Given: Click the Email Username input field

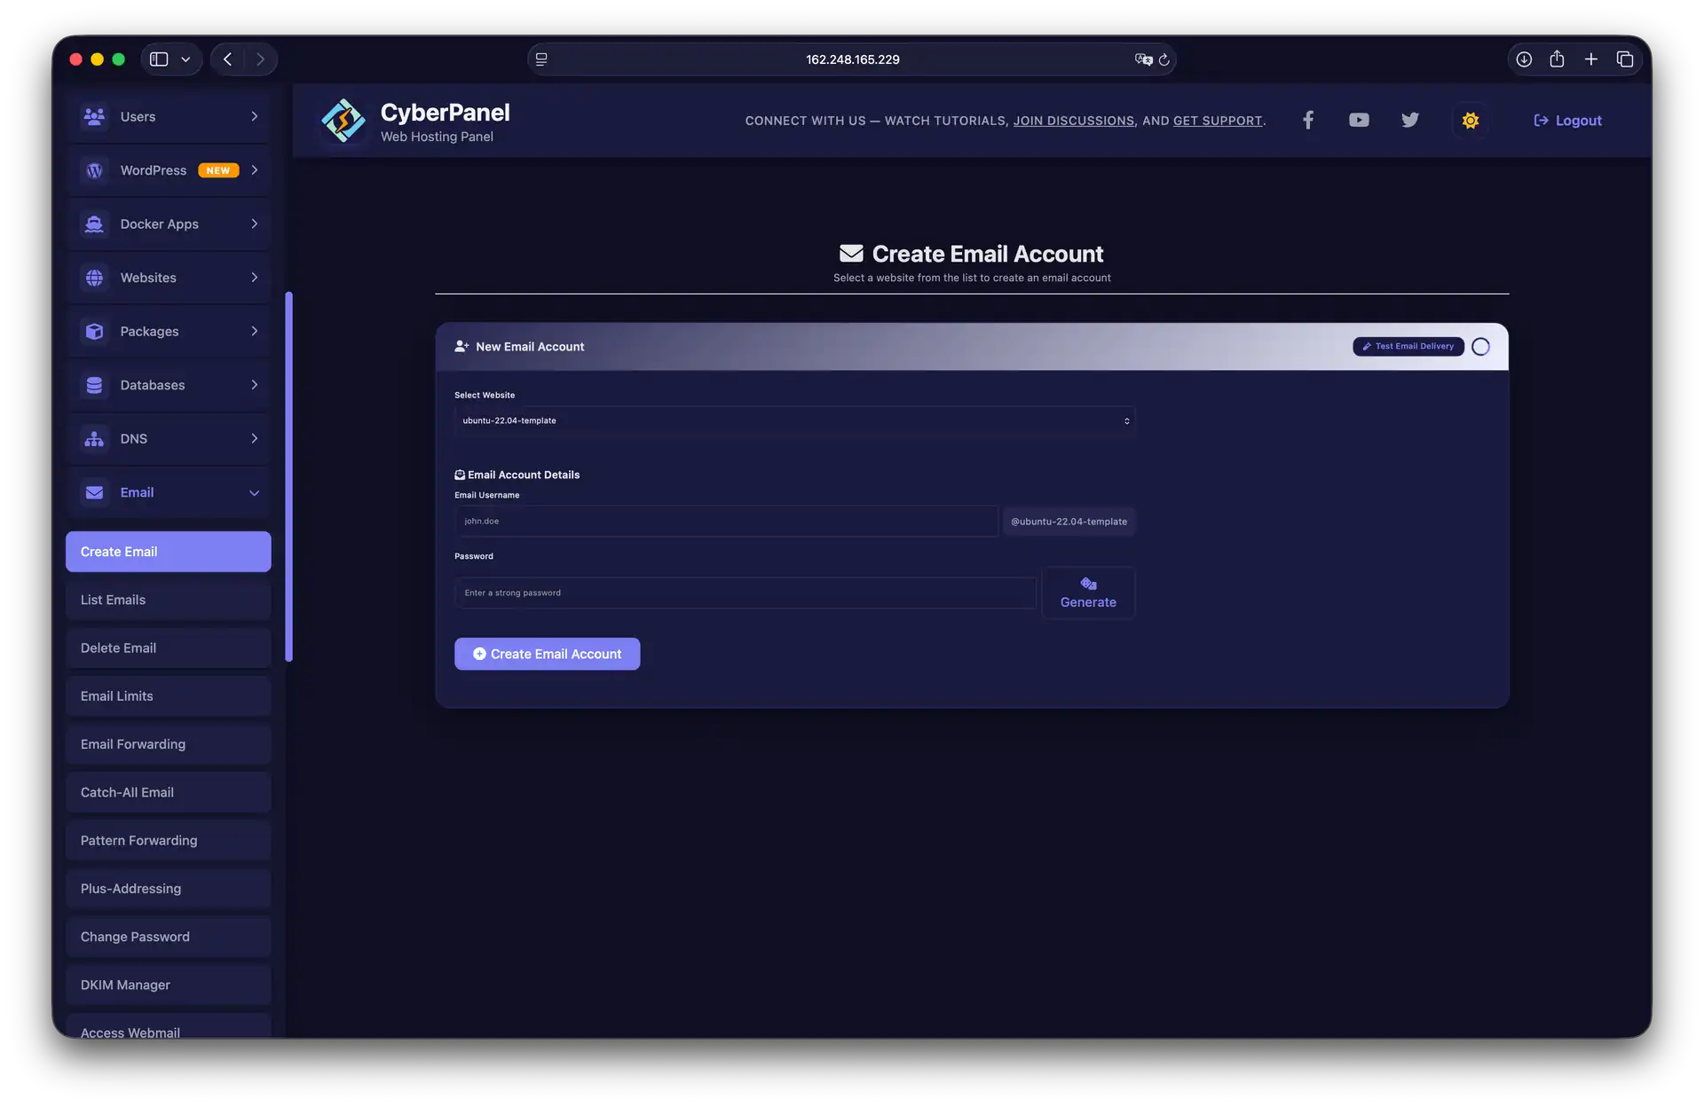Looking at the screenshot, I should 726,522.
